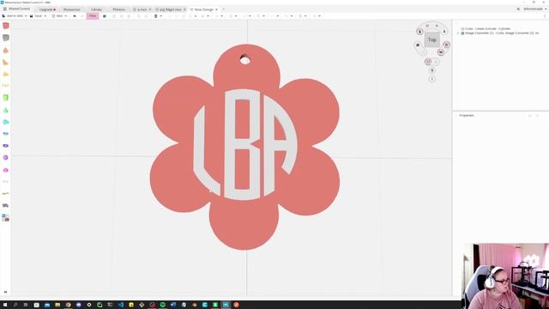Toggle the right half of view mode switch

(436, 62)
